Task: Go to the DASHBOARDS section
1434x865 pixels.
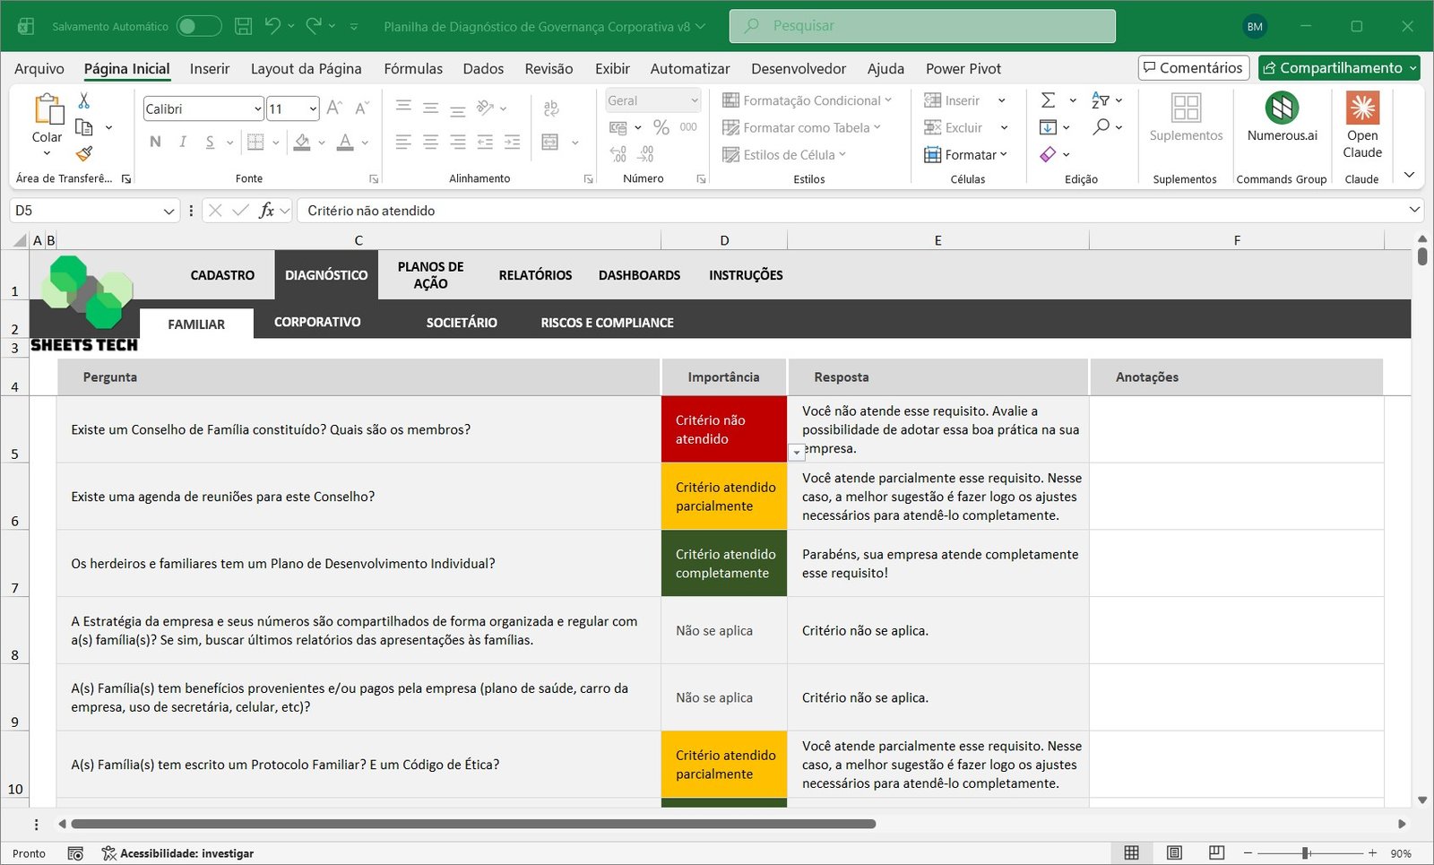Action: pyautogui.click(x=639, y=275)
